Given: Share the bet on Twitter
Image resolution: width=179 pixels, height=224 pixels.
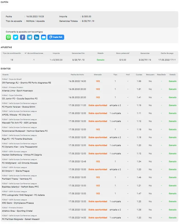Looking at the screenshot, I should tap(15, 37).
